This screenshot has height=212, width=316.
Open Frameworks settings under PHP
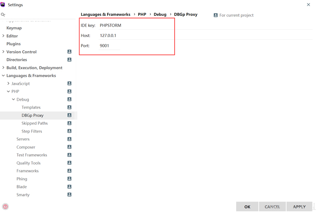(28, 171)
